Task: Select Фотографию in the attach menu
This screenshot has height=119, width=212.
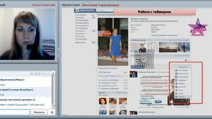Action: (x=183, y=70)
